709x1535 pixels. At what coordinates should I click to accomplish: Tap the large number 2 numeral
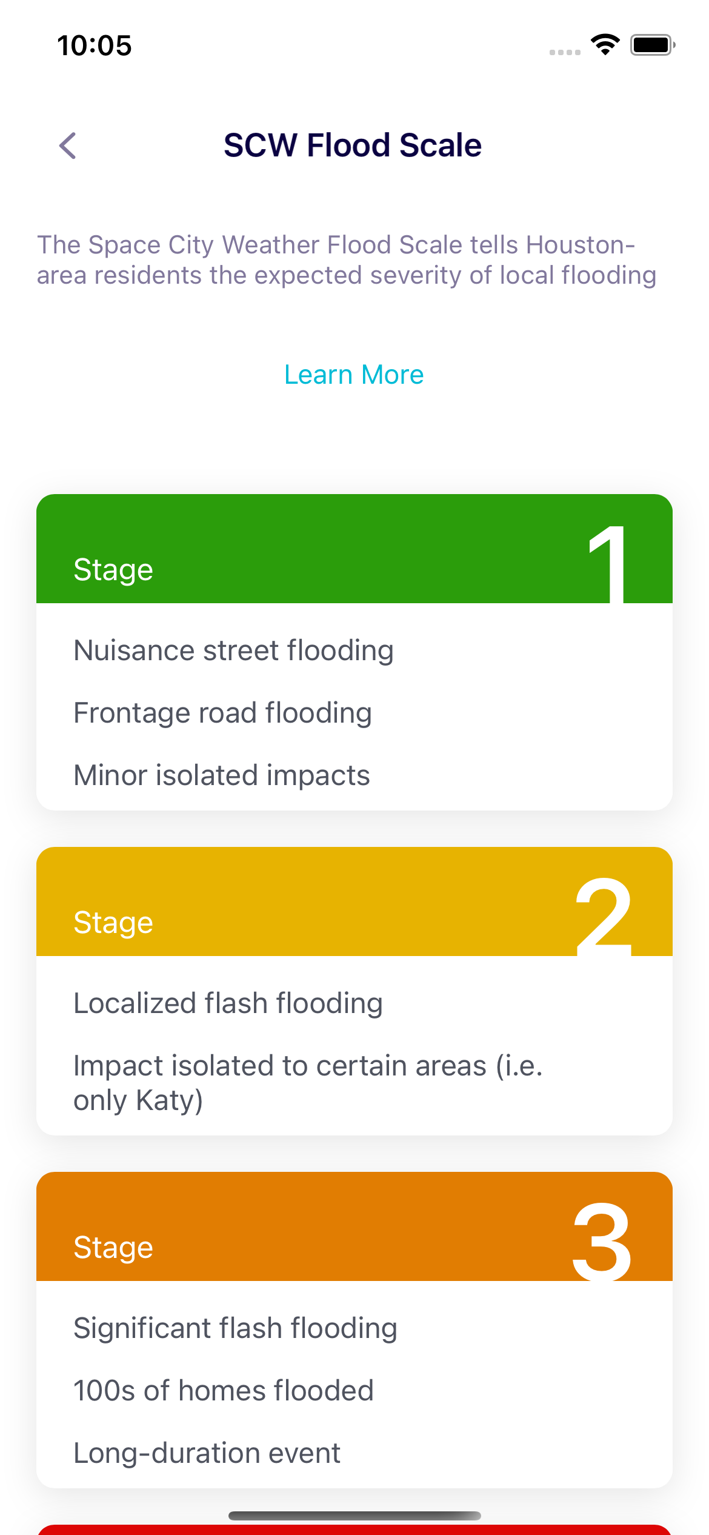(604, 917)
